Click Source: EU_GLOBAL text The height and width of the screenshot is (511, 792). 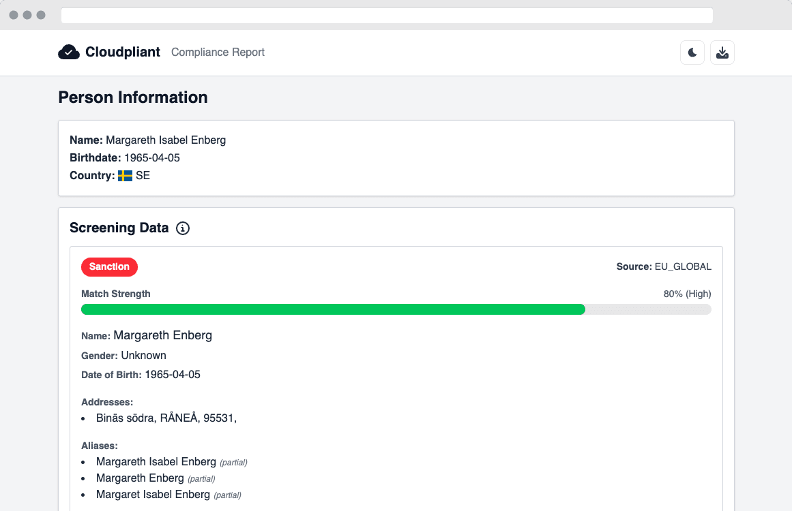tap(664, 266)
